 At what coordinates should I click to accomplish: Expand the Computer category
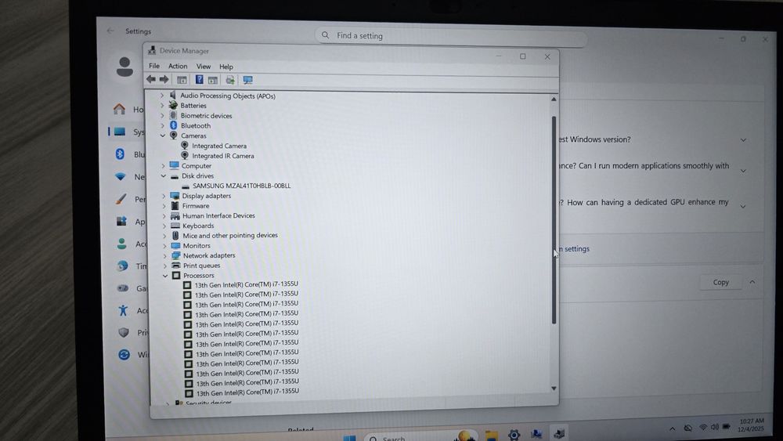163,165
